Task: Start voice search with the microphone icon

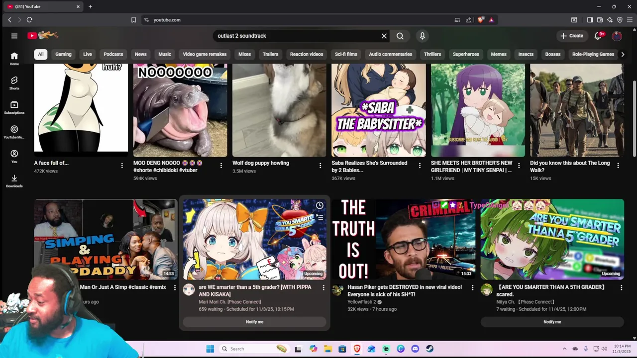Action: point(422,36)
